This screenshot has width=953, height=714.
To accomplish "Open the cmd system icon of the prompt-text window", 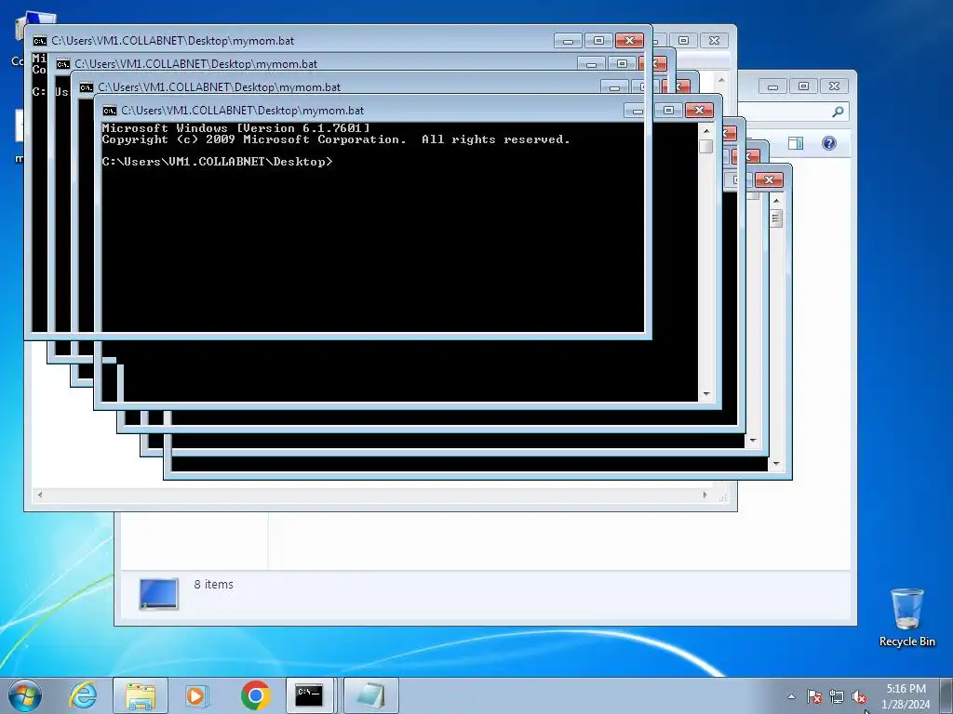I will [x=110, y=111].
